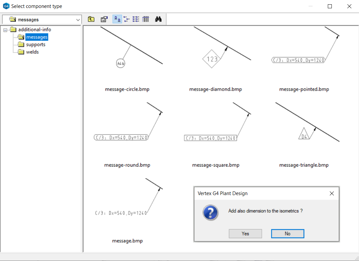This screenshot has height=261, width=359.
Task: Switch to large icons view
Action: (117, 19)
